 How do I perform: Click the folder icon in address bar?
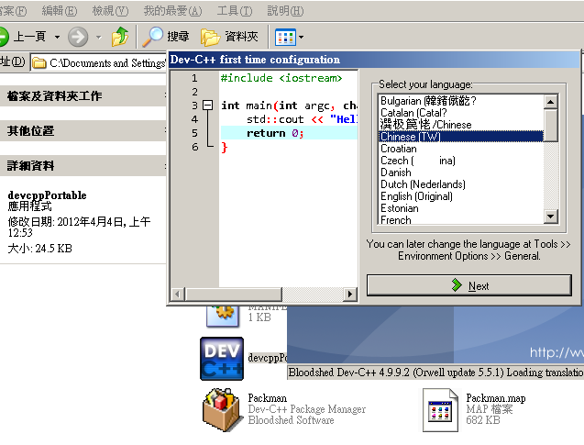tap(39, 63)
